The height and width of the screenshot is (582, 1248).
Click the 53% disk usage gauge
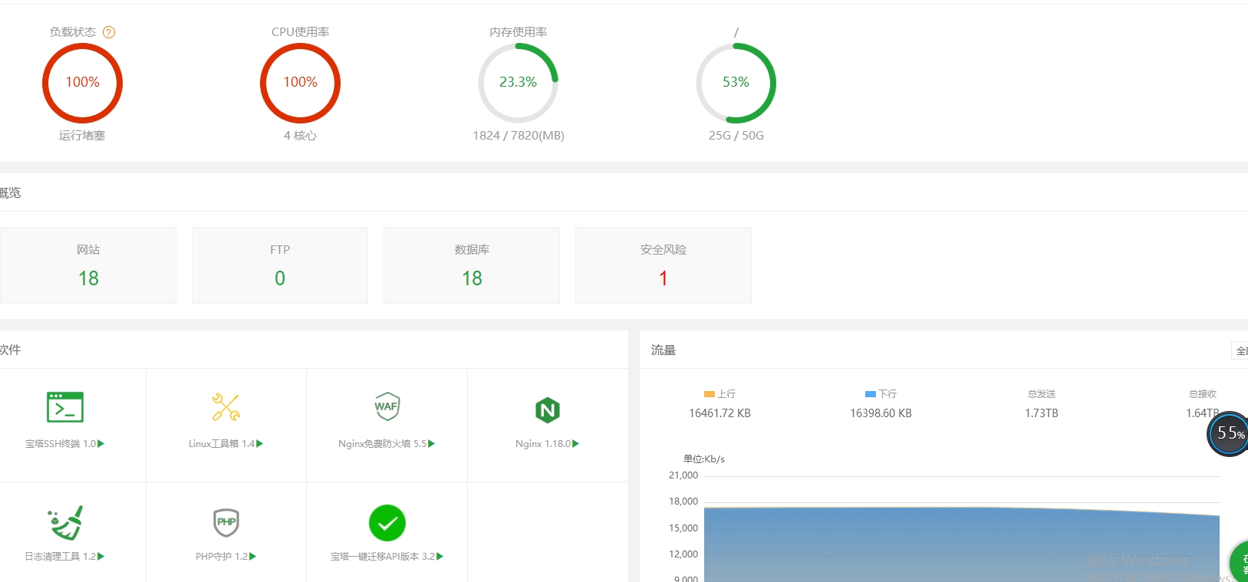pos(736,83)
